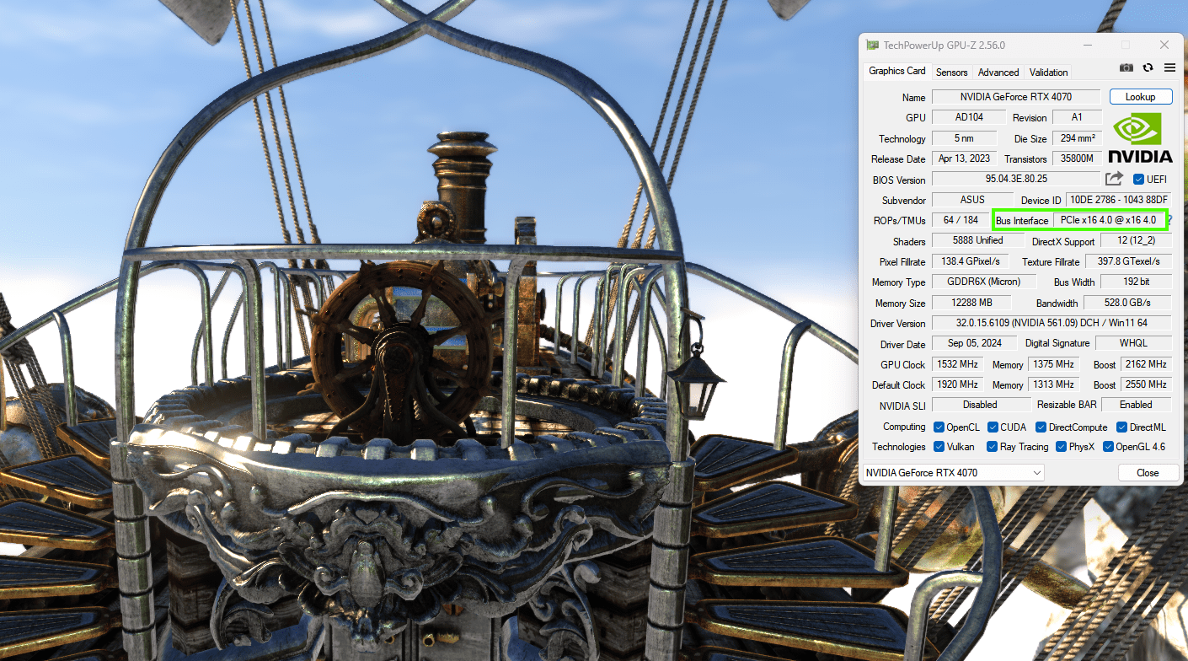The image size is (1188, 661).
Task: Select the Graphics Card tab
Action: (x=897, y=72)
